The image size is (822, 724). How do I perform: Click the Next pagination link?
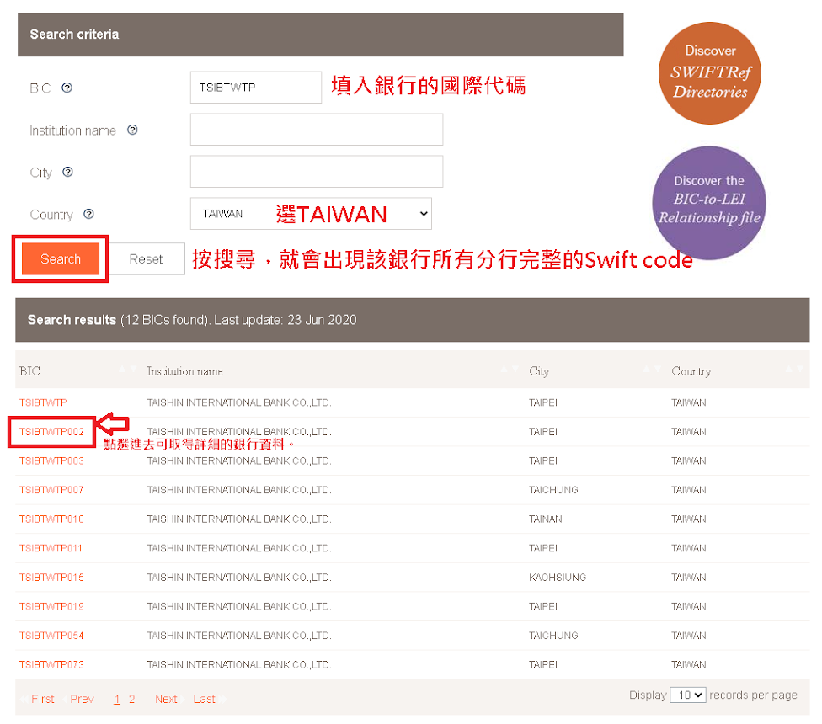tap(166, 699)
